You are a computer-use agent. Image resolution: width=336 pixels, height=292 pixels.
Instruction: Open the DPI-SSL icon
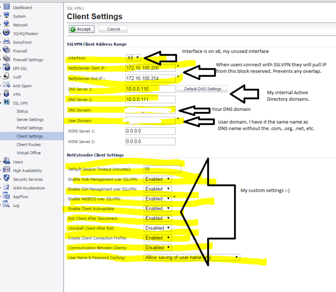click(x=6, y=68)
